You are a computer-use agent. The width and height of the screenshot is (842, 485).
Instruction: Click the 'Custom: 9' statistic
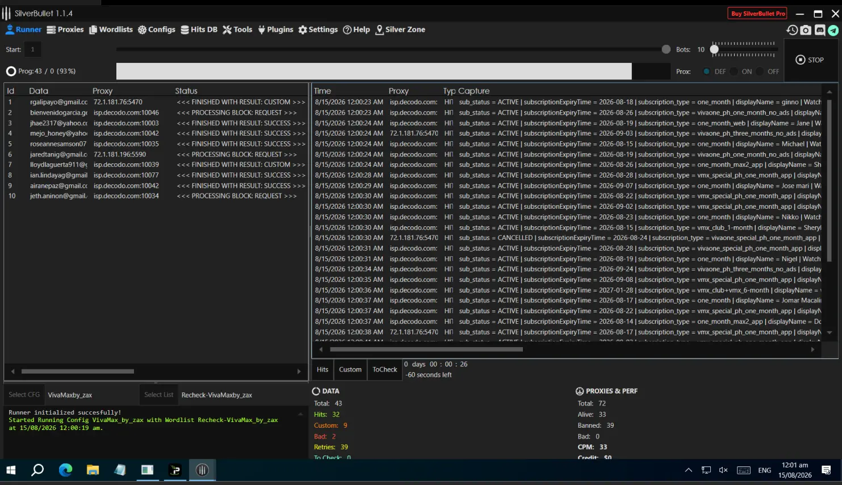click(330, 425)
